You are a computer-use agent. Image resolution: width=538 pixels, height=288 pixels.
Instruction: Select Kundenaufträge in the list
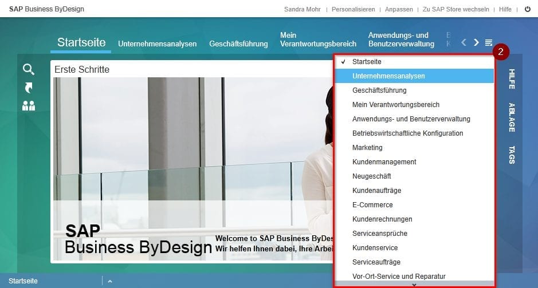click(x=414, y=191)
